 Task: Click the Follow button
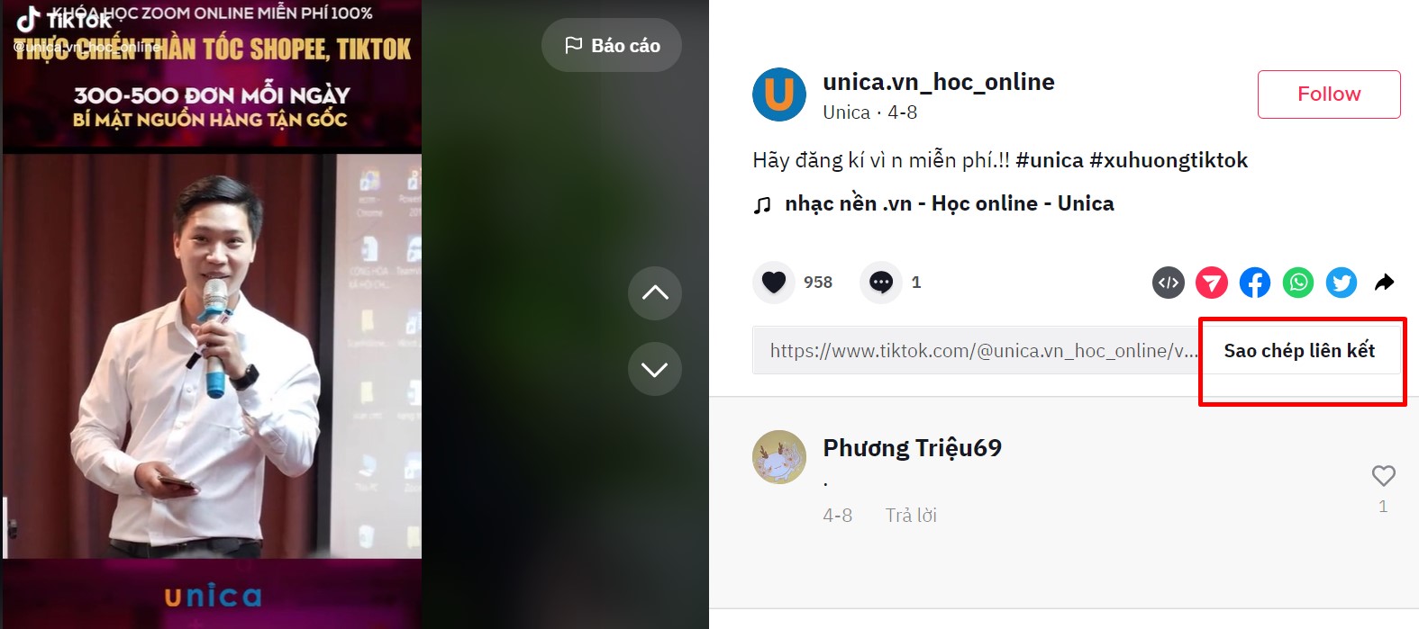pyautogui.click(x=1329, y=94)
